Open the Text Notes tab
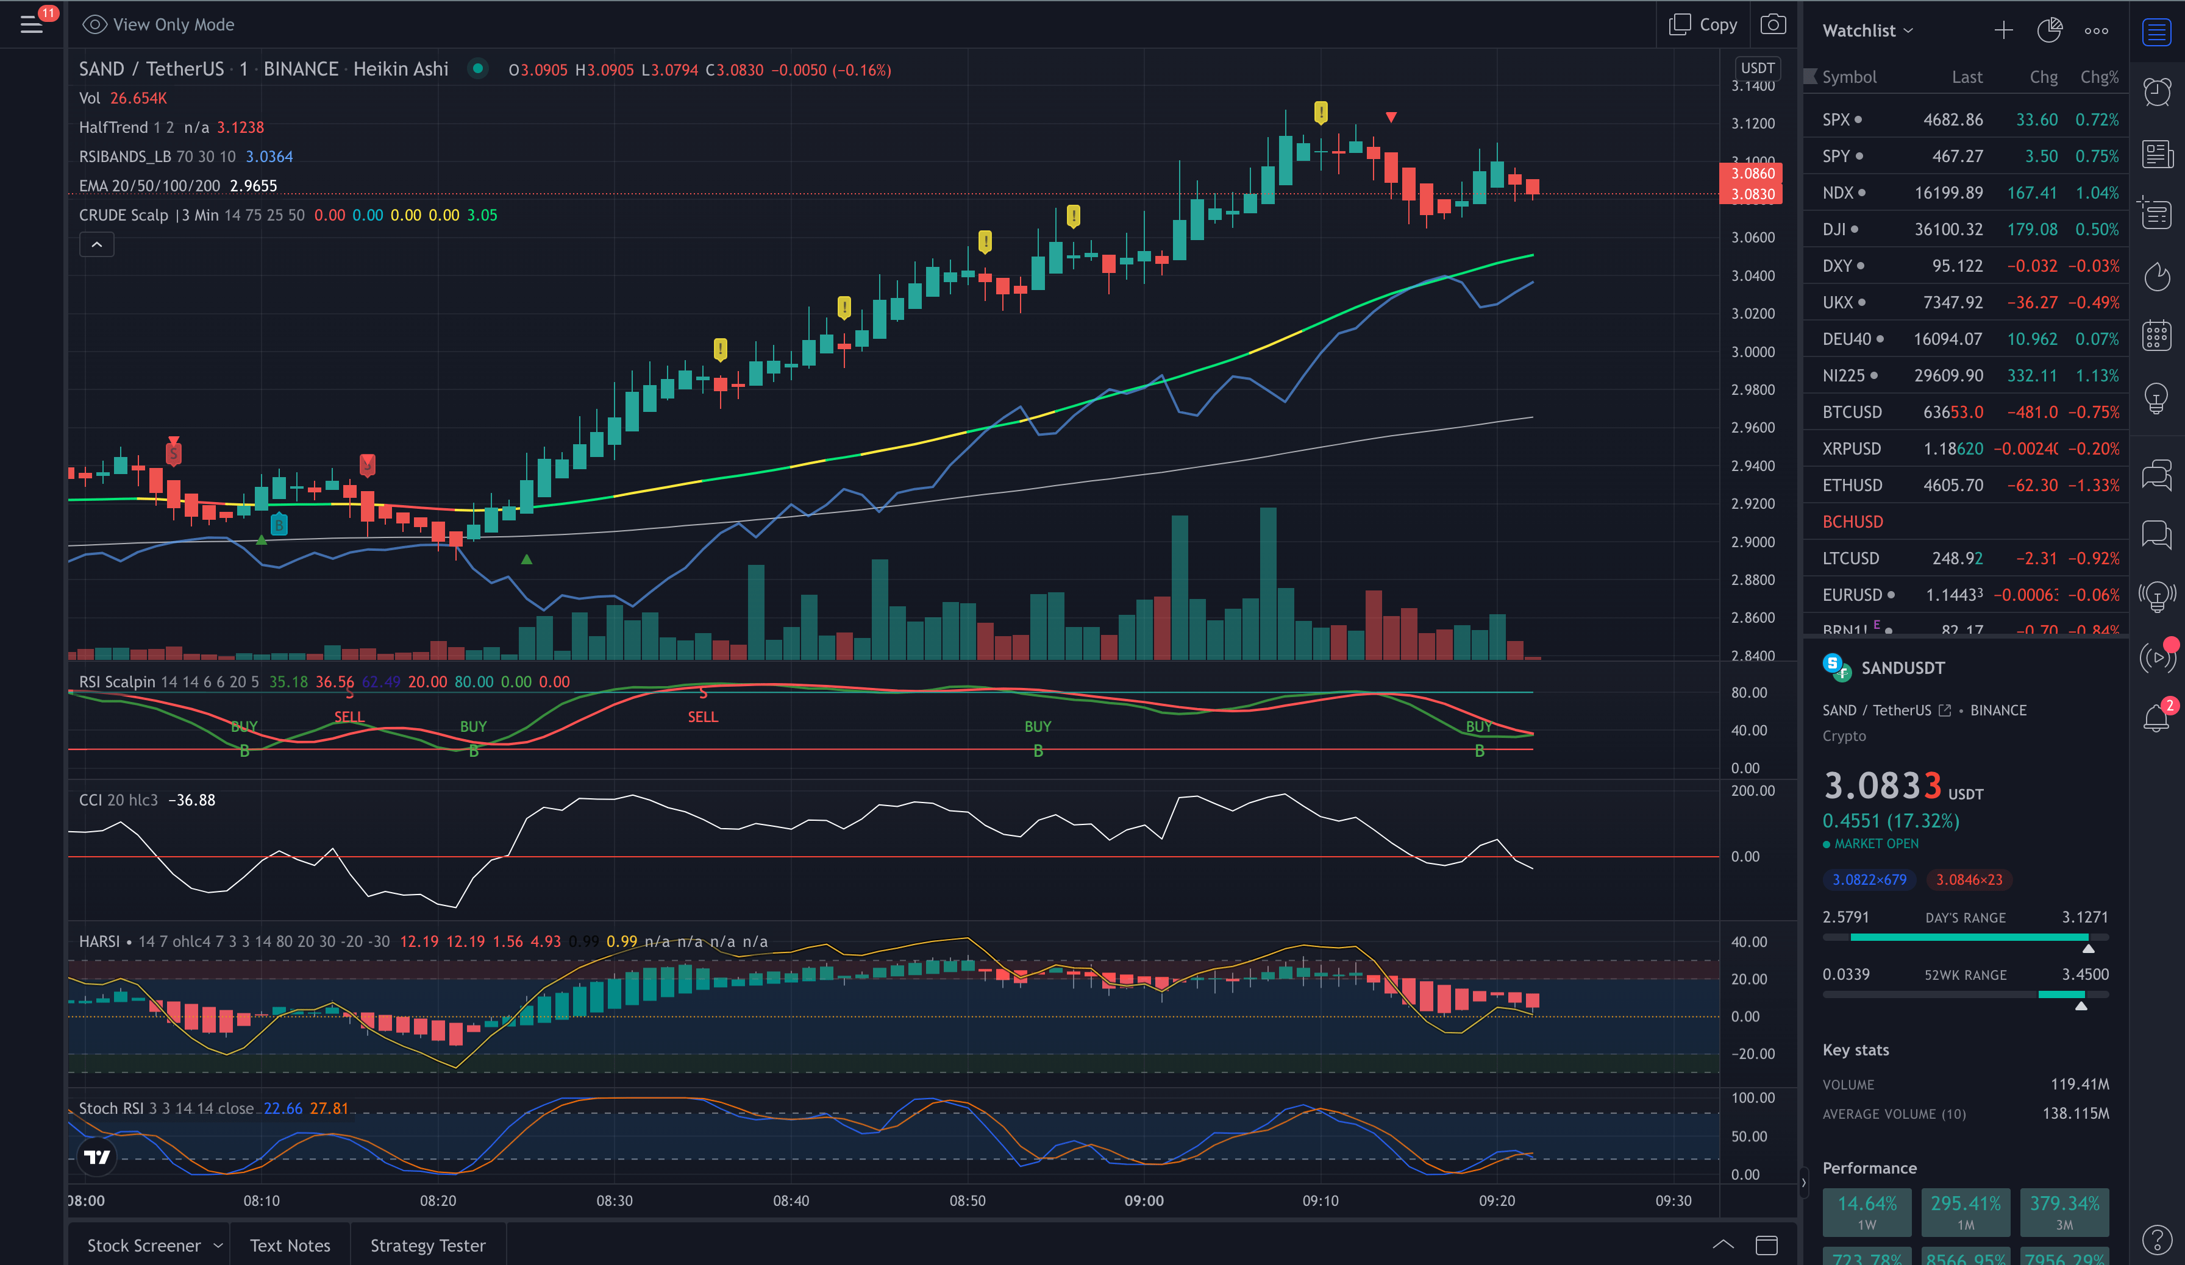Screen dimensions: 2185x1265 (290, 1245)
